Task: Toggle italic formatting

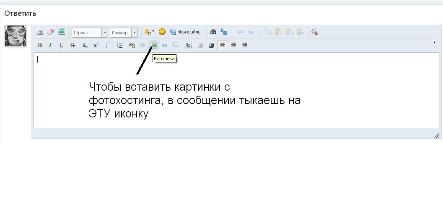Action: tap(50, 45)
